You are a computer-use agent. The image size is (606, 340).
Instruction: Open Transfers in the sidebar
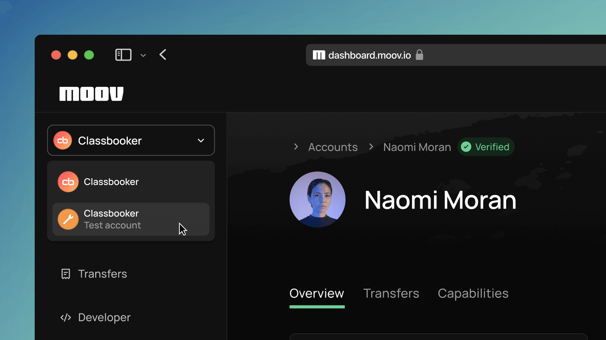coord(94,274)
